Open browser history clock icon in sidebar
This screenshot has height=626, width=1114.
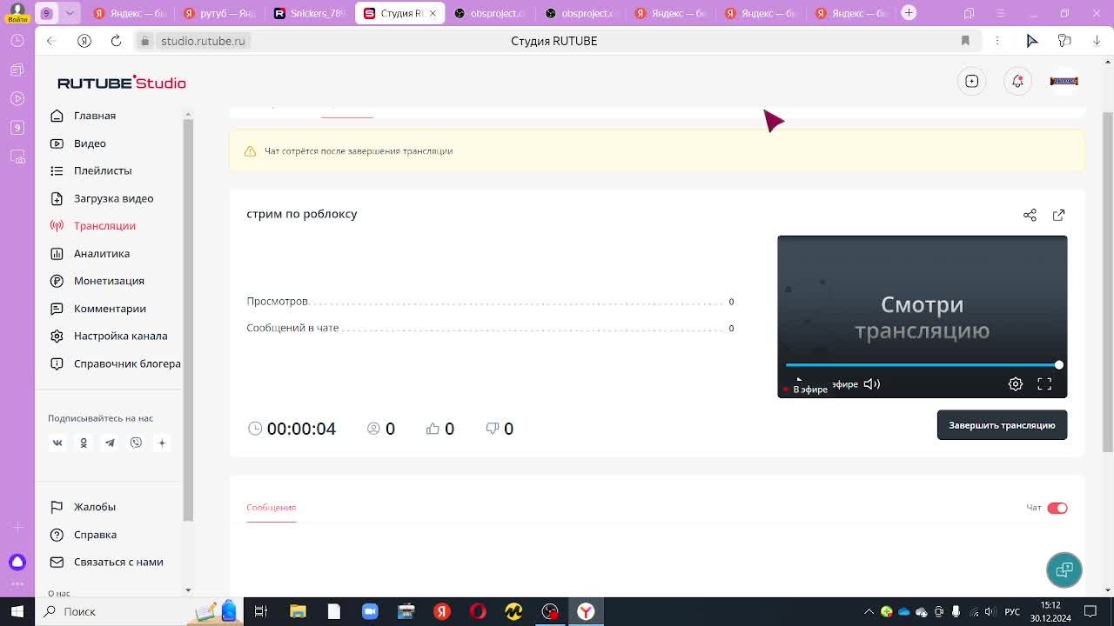[x=17, y=41]
